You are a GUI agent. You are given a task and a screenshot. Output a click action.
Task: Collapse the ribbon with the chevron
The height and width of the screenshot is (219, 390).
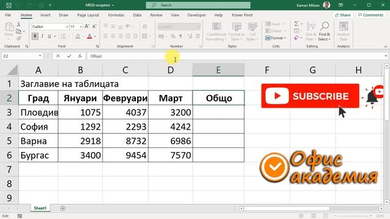point(386,47)
